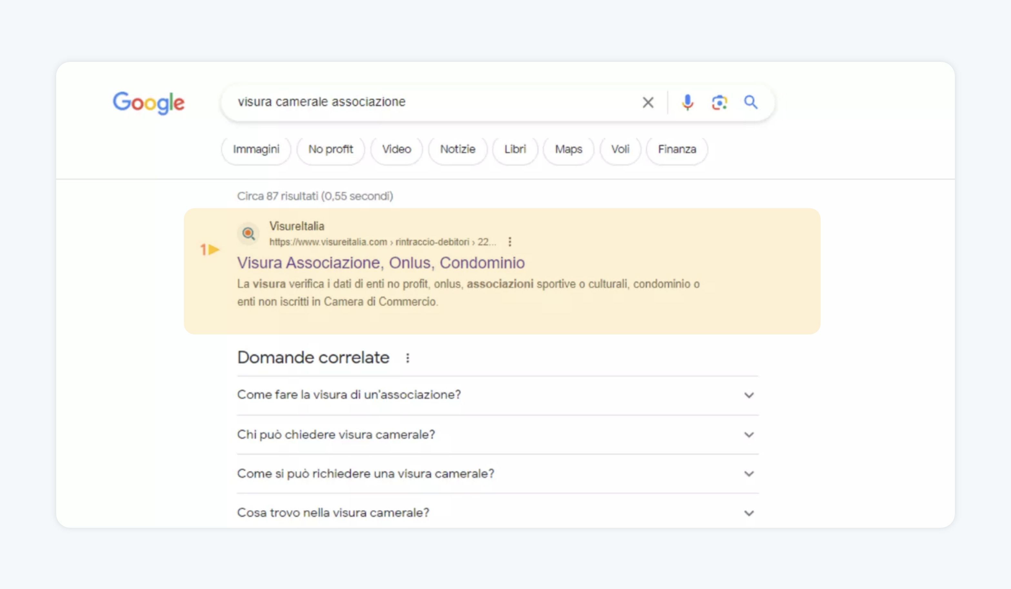
Task: Open the Finanza filter
Action: click(677, 150)
